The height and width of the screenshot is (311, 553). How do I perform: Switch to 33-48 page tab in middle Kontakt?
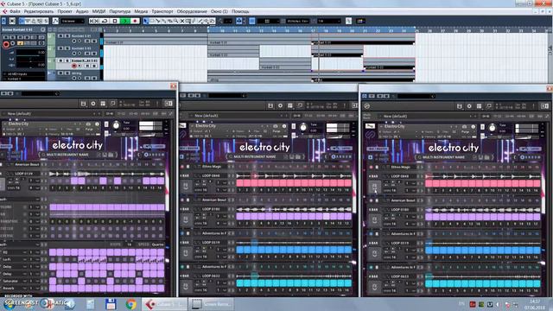pyautogui.click(x=321, y=116)
